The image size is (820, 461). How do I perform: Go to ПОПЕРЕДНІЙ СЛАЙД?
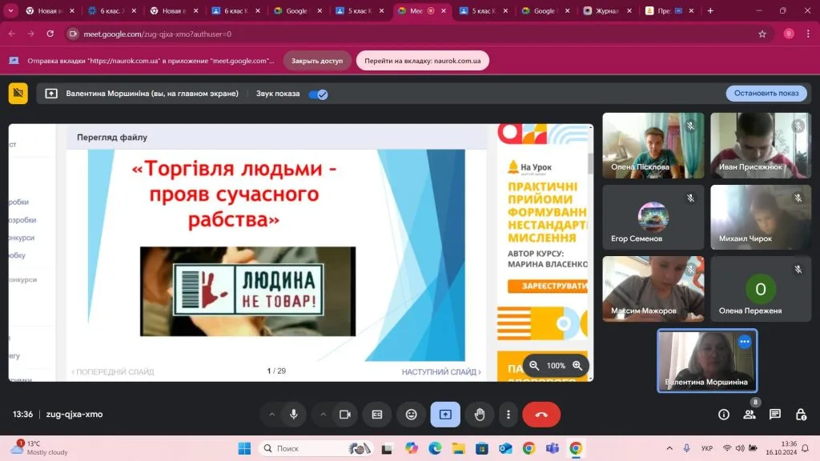pyautogui.click(x=113, y=371)
